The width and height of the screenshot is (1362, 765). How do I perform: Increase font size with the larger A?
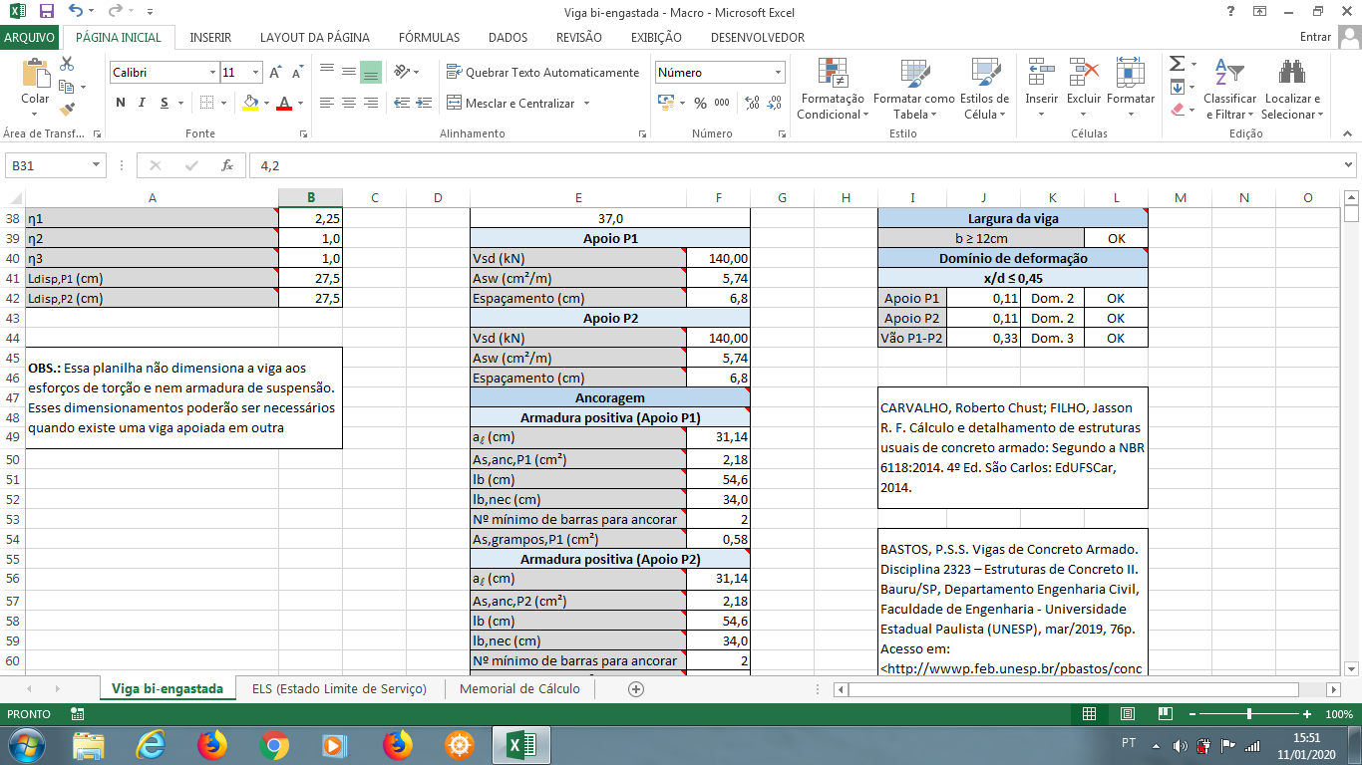tap(275, 73)
